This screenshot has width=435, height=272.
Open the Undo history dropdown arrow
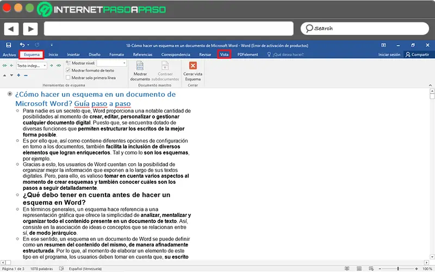(x=28, y=45)
